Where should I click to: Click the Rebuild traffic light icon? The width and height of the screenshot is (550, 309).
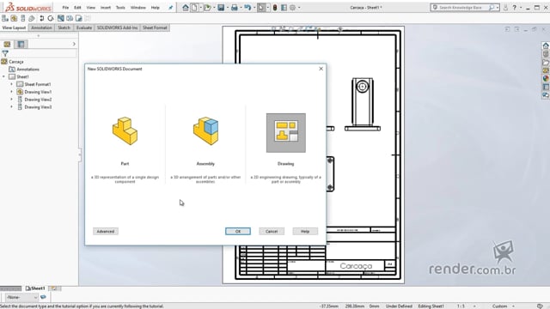click(x=275, y=8)
